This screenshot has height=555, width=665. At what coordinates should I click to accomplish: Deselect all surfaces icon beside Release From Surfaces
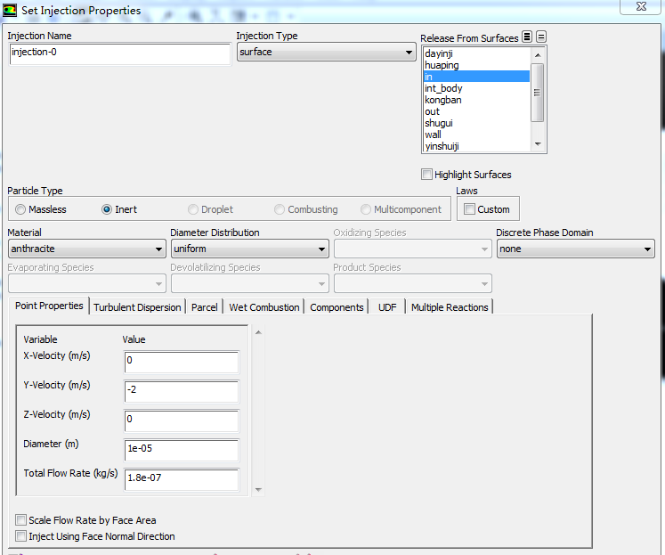click(x=540, y=37)
